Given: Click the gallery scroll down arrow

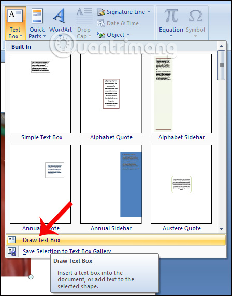Looking at the screenshot, I should [x=222, y=229].
